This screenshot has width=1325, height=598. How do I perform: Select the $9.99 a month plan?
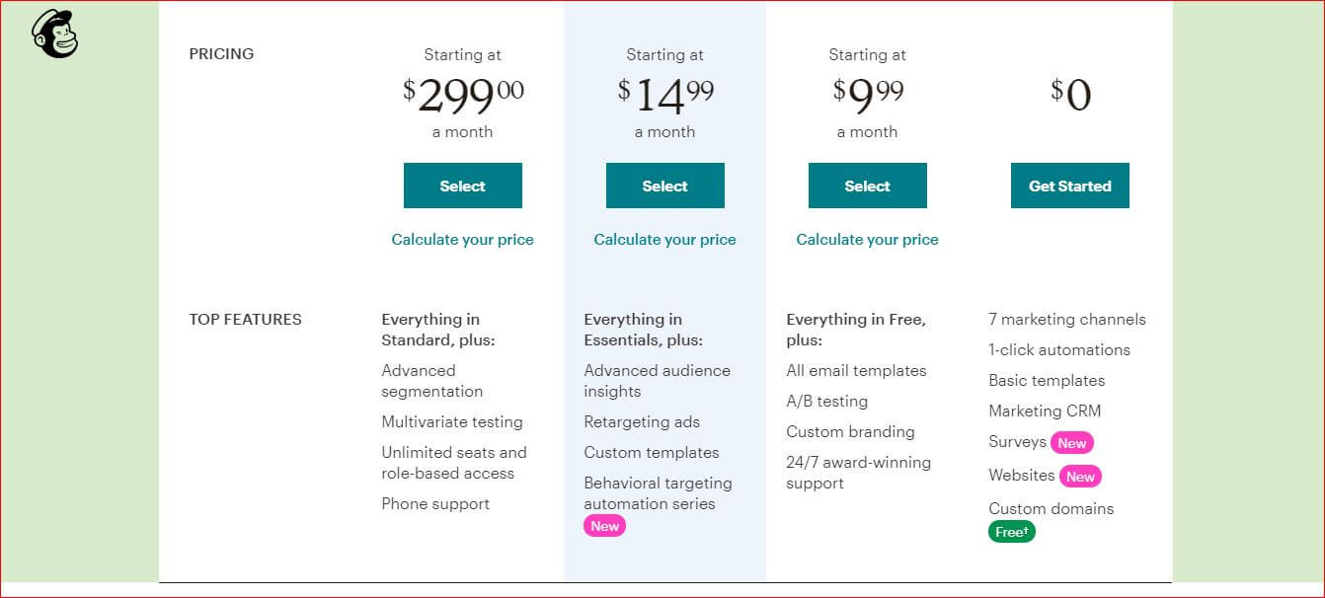pyautogui.click(x=867, y=186)
